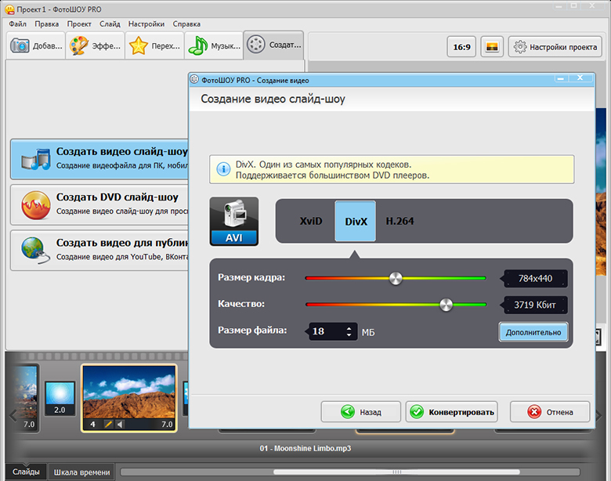
Task: Click the Качество slider handle
Action: pyautogui.click(x=446, y=305)
